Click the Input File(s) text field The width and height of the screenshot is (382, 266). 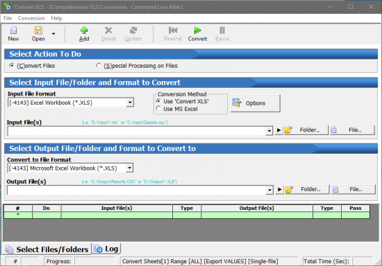(137, 131)
